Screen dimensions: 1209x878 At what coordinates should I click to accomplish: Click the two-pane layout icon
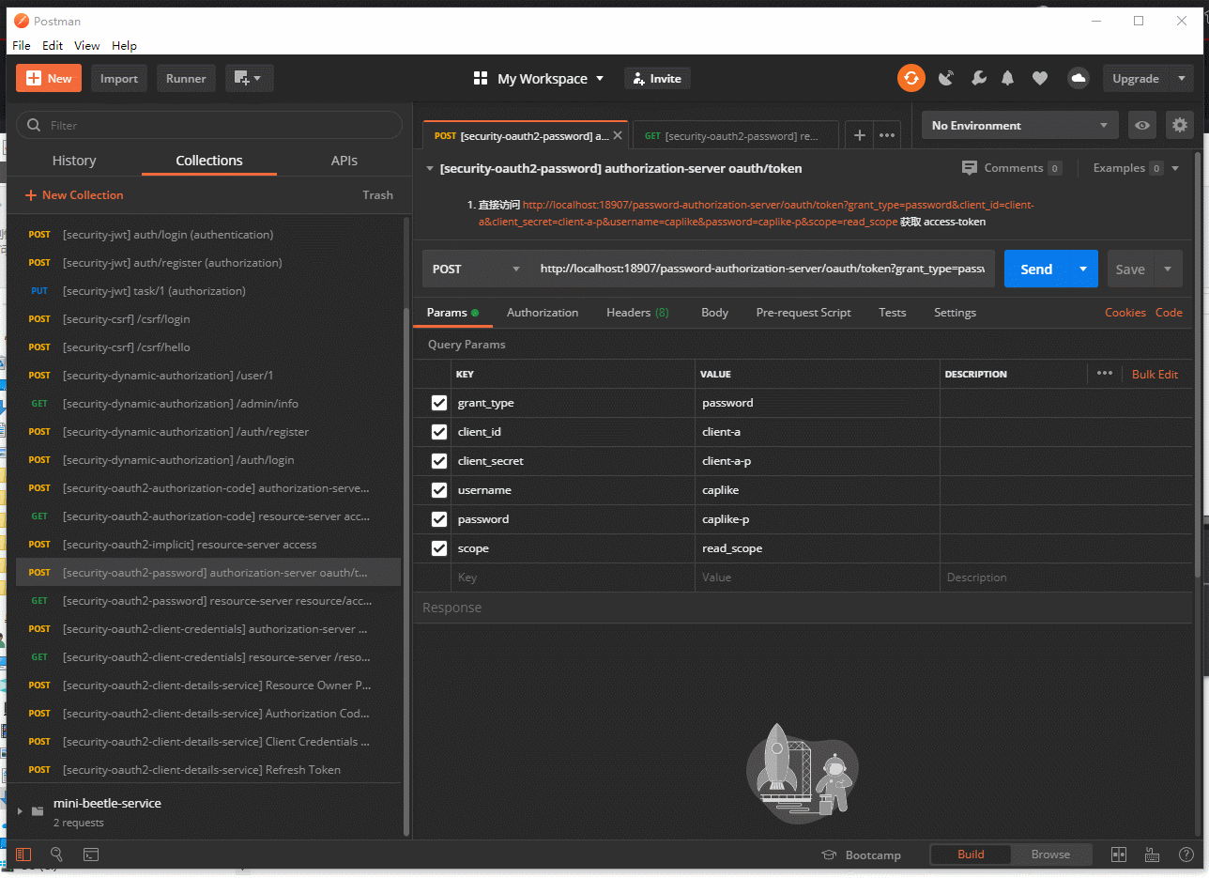point(1119,855)
